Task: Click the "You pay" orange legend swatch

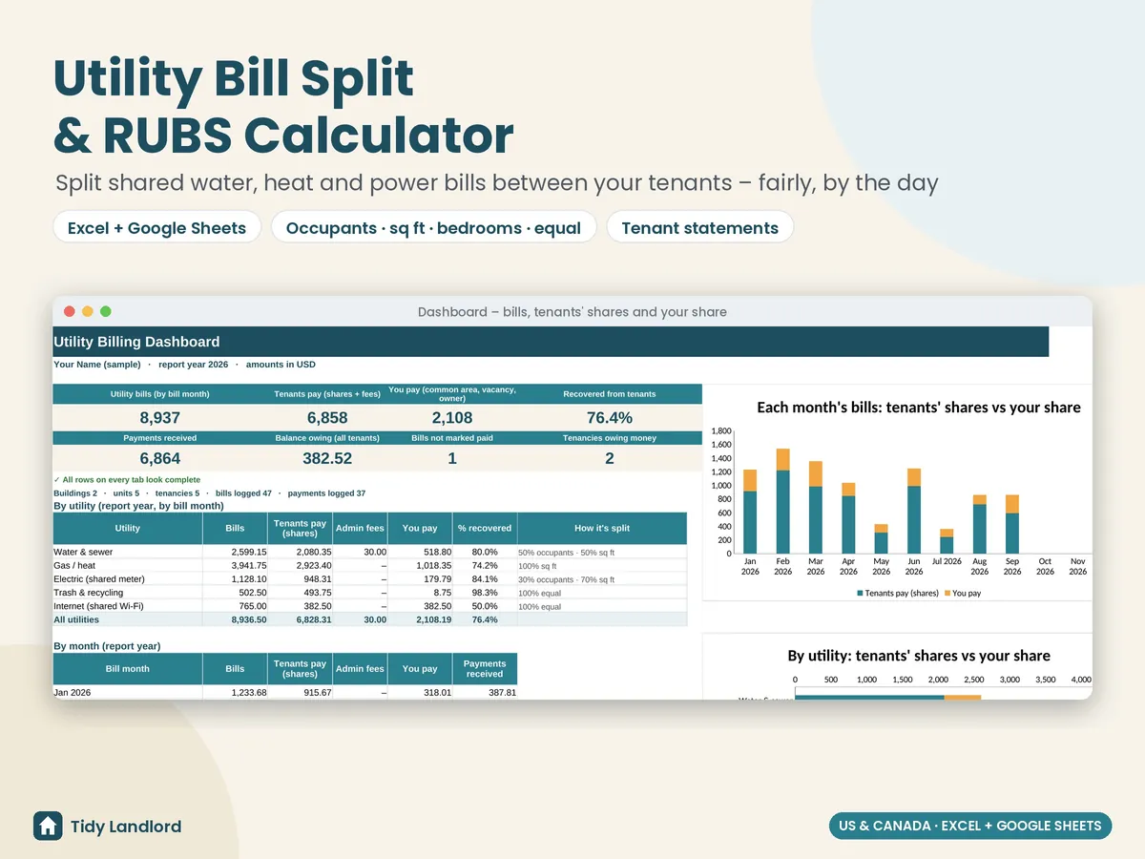Action: [947, 594]
